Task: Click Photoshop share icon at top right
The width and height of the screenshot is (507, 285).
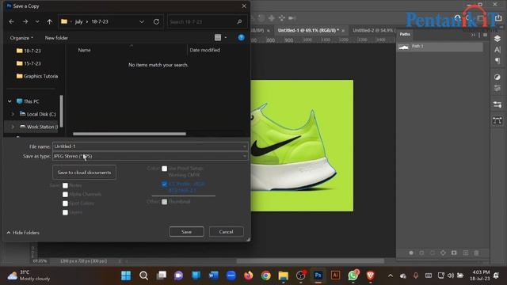Action: click(x=498, y=17)
